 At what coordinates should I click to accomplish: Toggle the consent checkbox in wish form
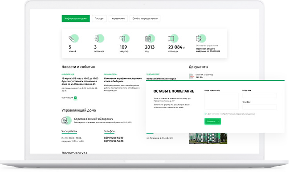click(206, 114)
